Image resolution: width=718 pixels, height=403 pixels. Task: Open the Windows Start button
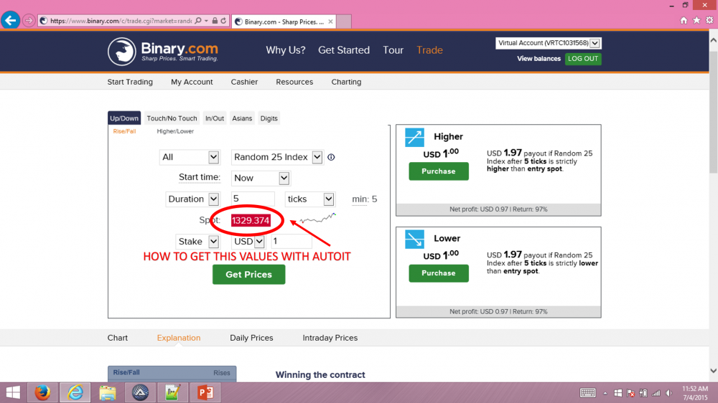[x=13, y=392]
